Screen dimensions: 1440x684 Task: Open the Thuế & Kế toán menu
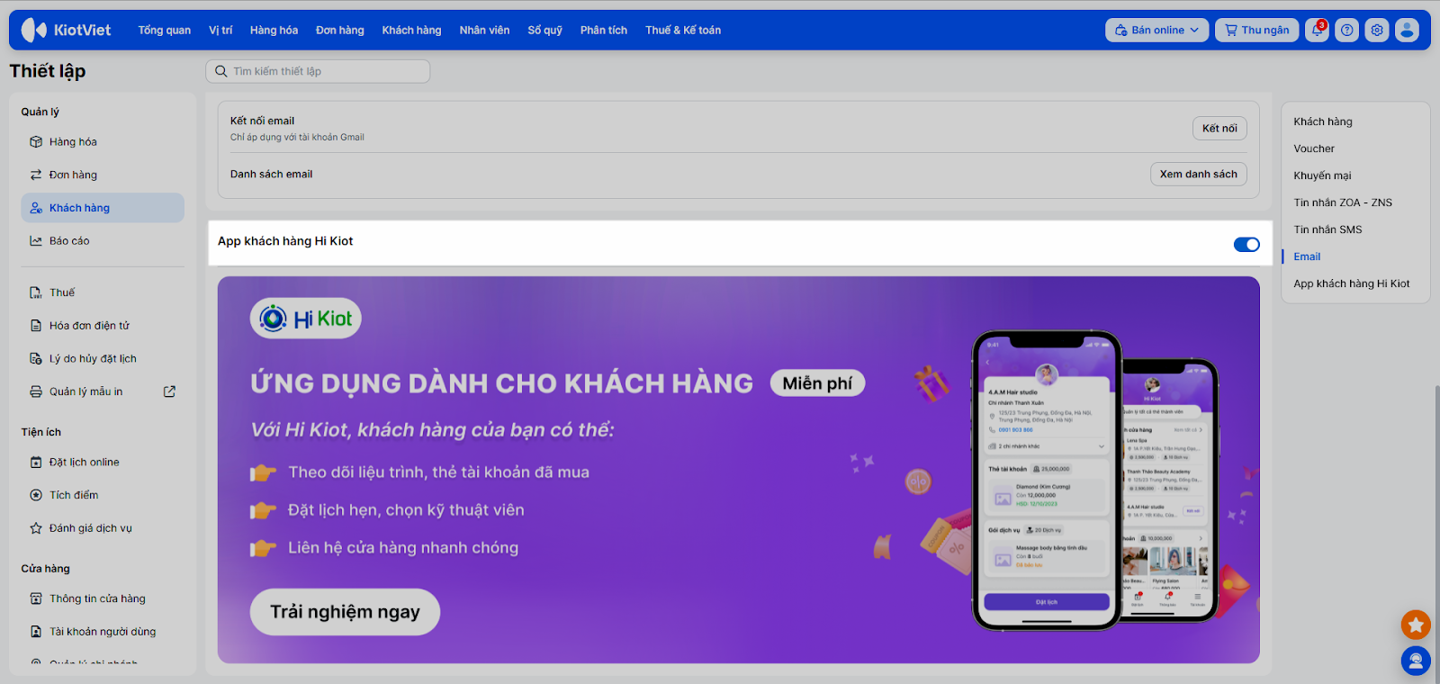[683, 30]
